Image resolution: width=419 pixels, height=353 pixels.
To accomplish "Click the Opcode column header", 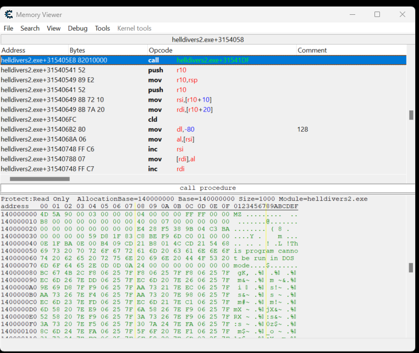I will 222,50.
